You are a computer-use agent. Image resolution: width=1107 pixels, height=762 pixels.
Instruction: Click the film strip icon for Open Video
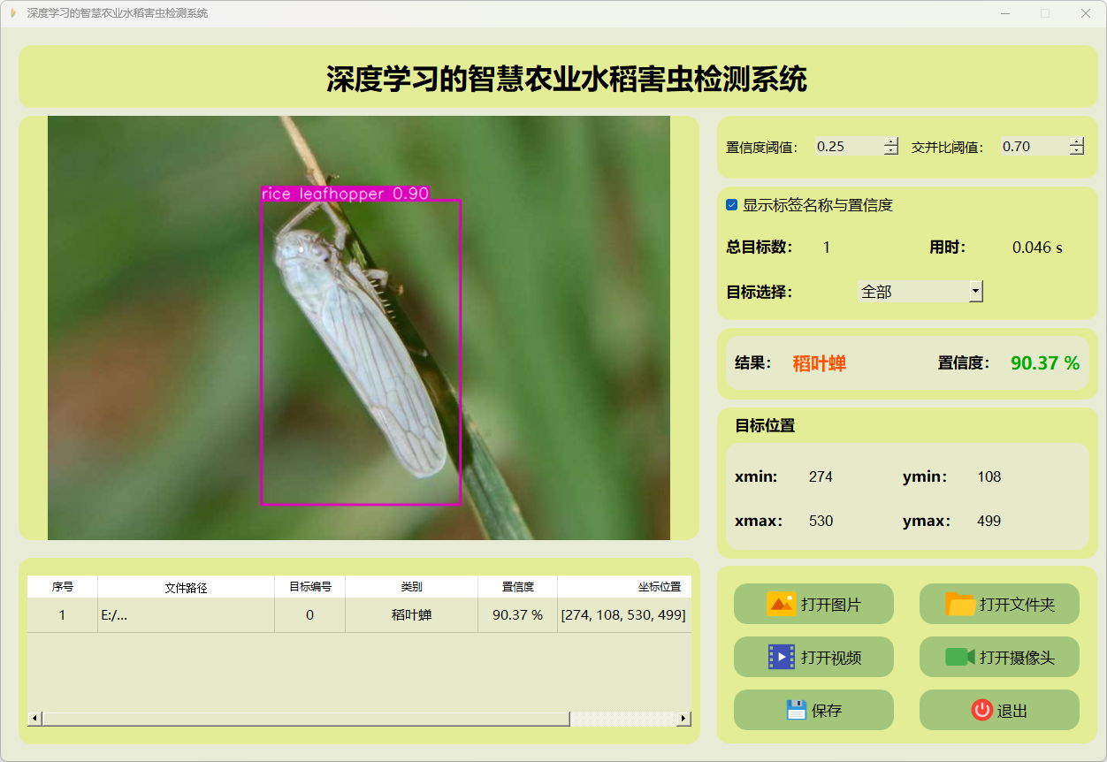click(781, 657)
